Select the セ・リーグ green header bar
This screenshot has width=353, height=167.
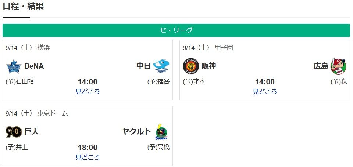tap(176, 30)
